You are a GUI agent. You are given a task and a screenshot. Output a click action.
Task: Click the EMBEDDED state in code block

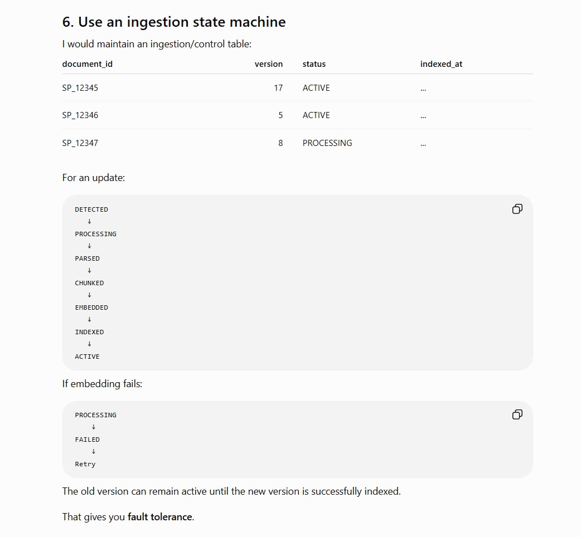click(x=91, y=307)
